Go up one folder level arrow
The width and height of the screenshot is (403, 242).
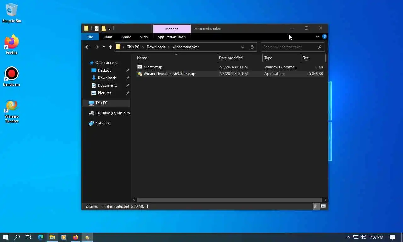[111, 47]
